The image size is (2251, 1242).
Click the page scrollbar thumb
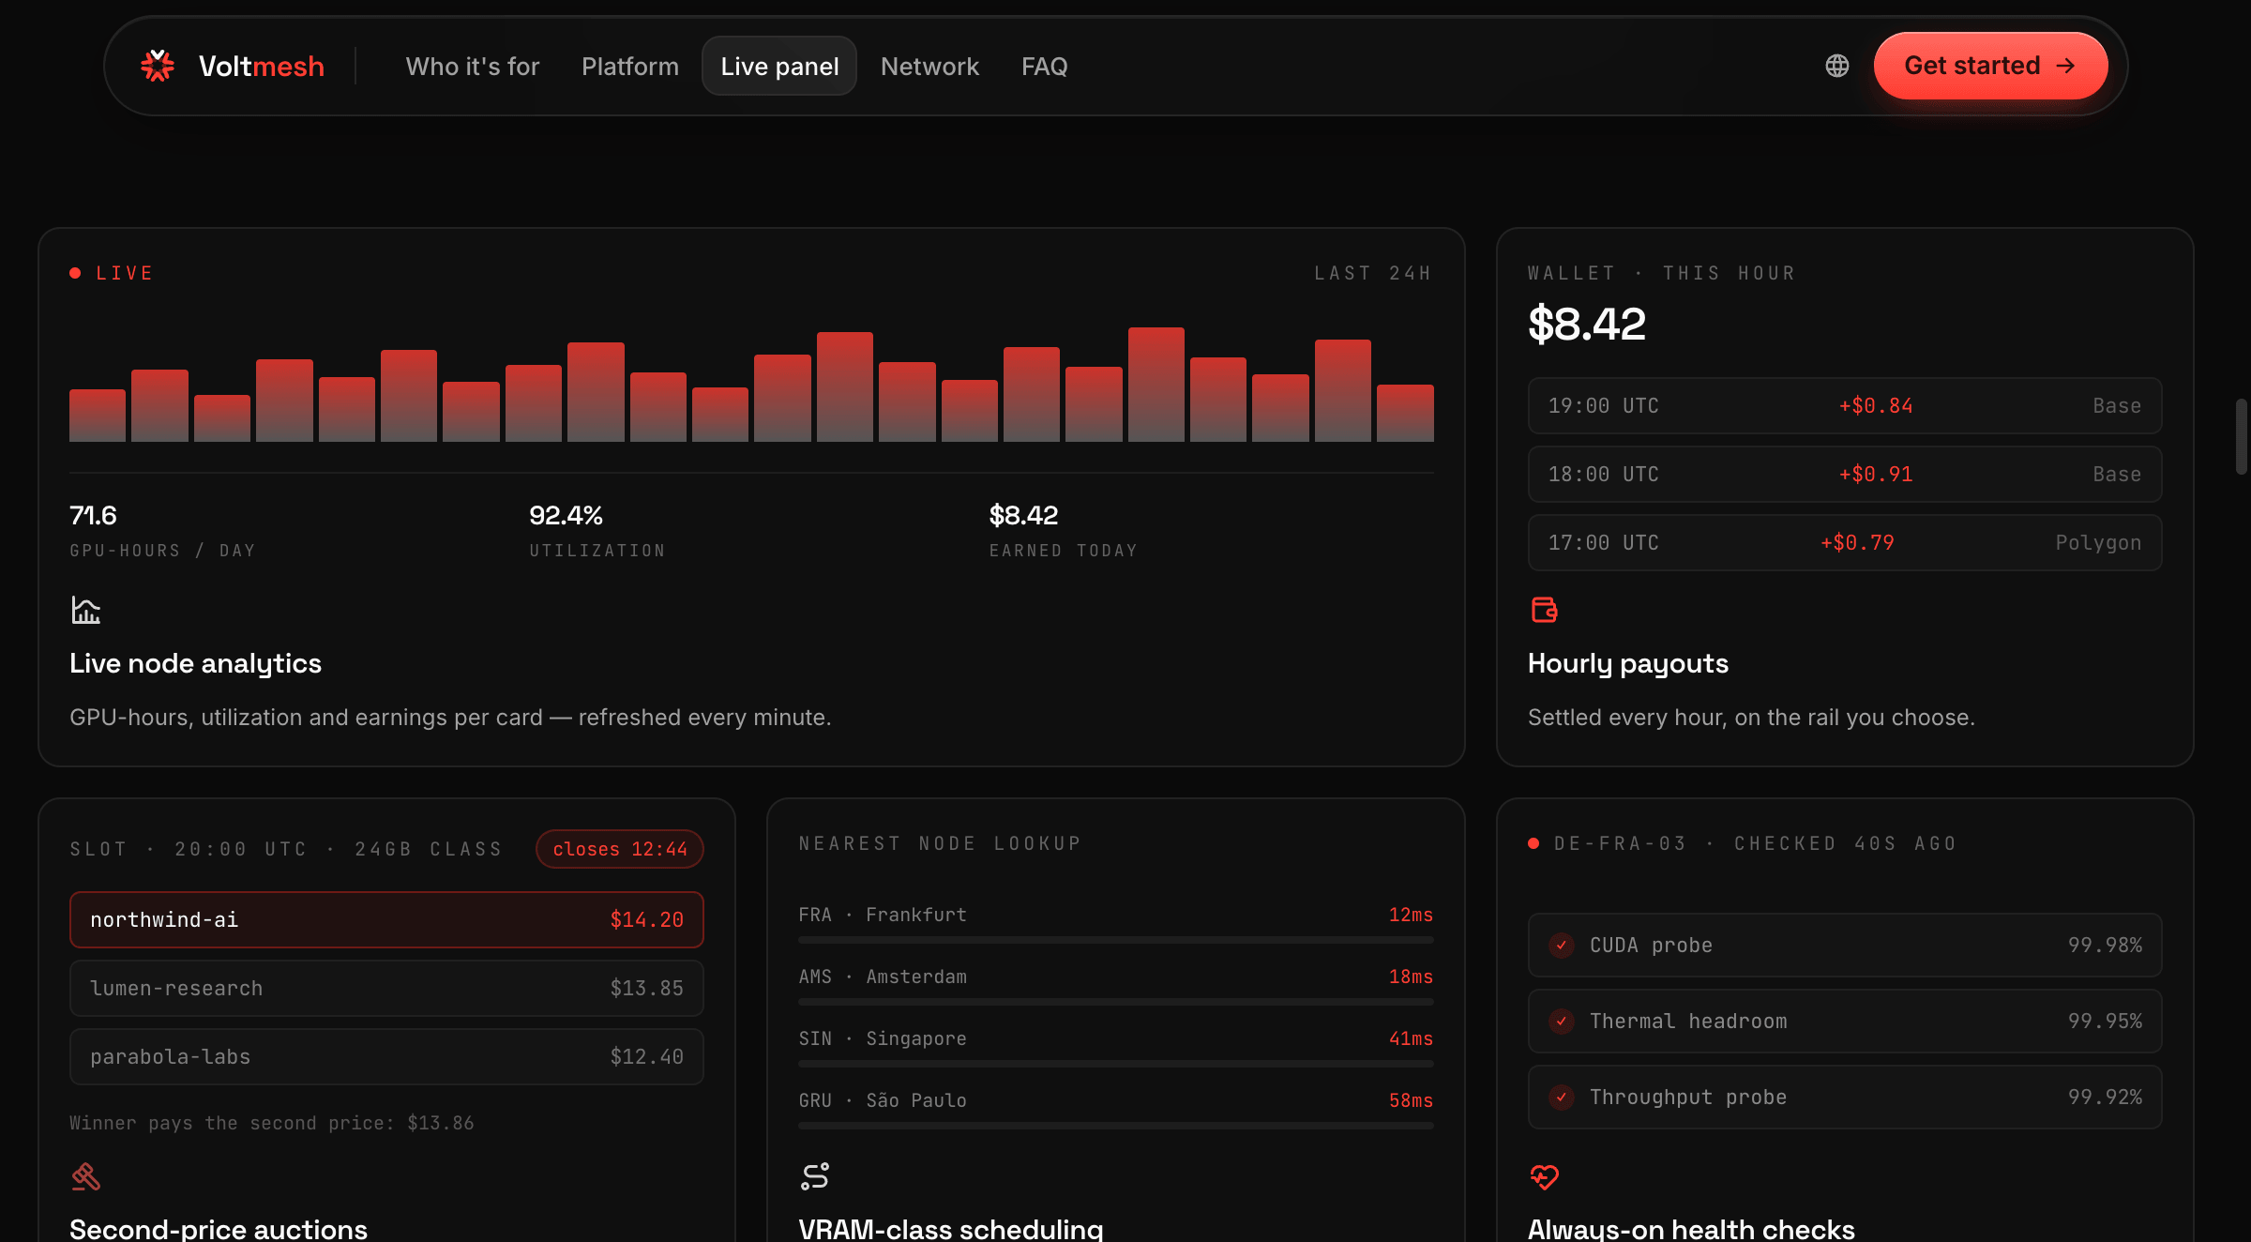(2241, 437)
